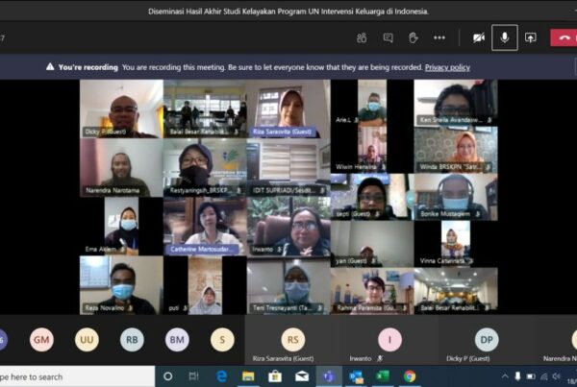Screen dimensions: 577x387
Task: Click system tray network icon
Action: click(544, 376)
